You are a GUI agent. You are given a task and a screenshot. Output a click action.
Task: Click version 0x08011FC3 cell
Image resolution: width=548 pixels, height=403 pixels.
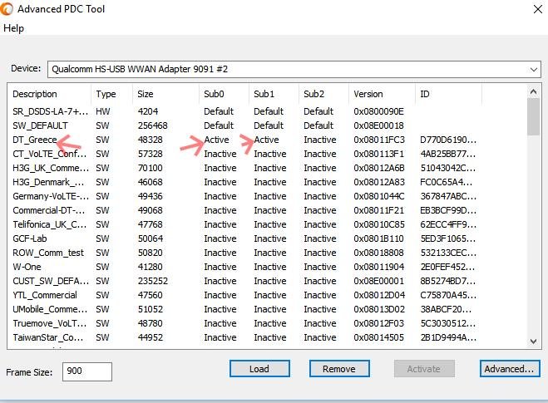379,140
